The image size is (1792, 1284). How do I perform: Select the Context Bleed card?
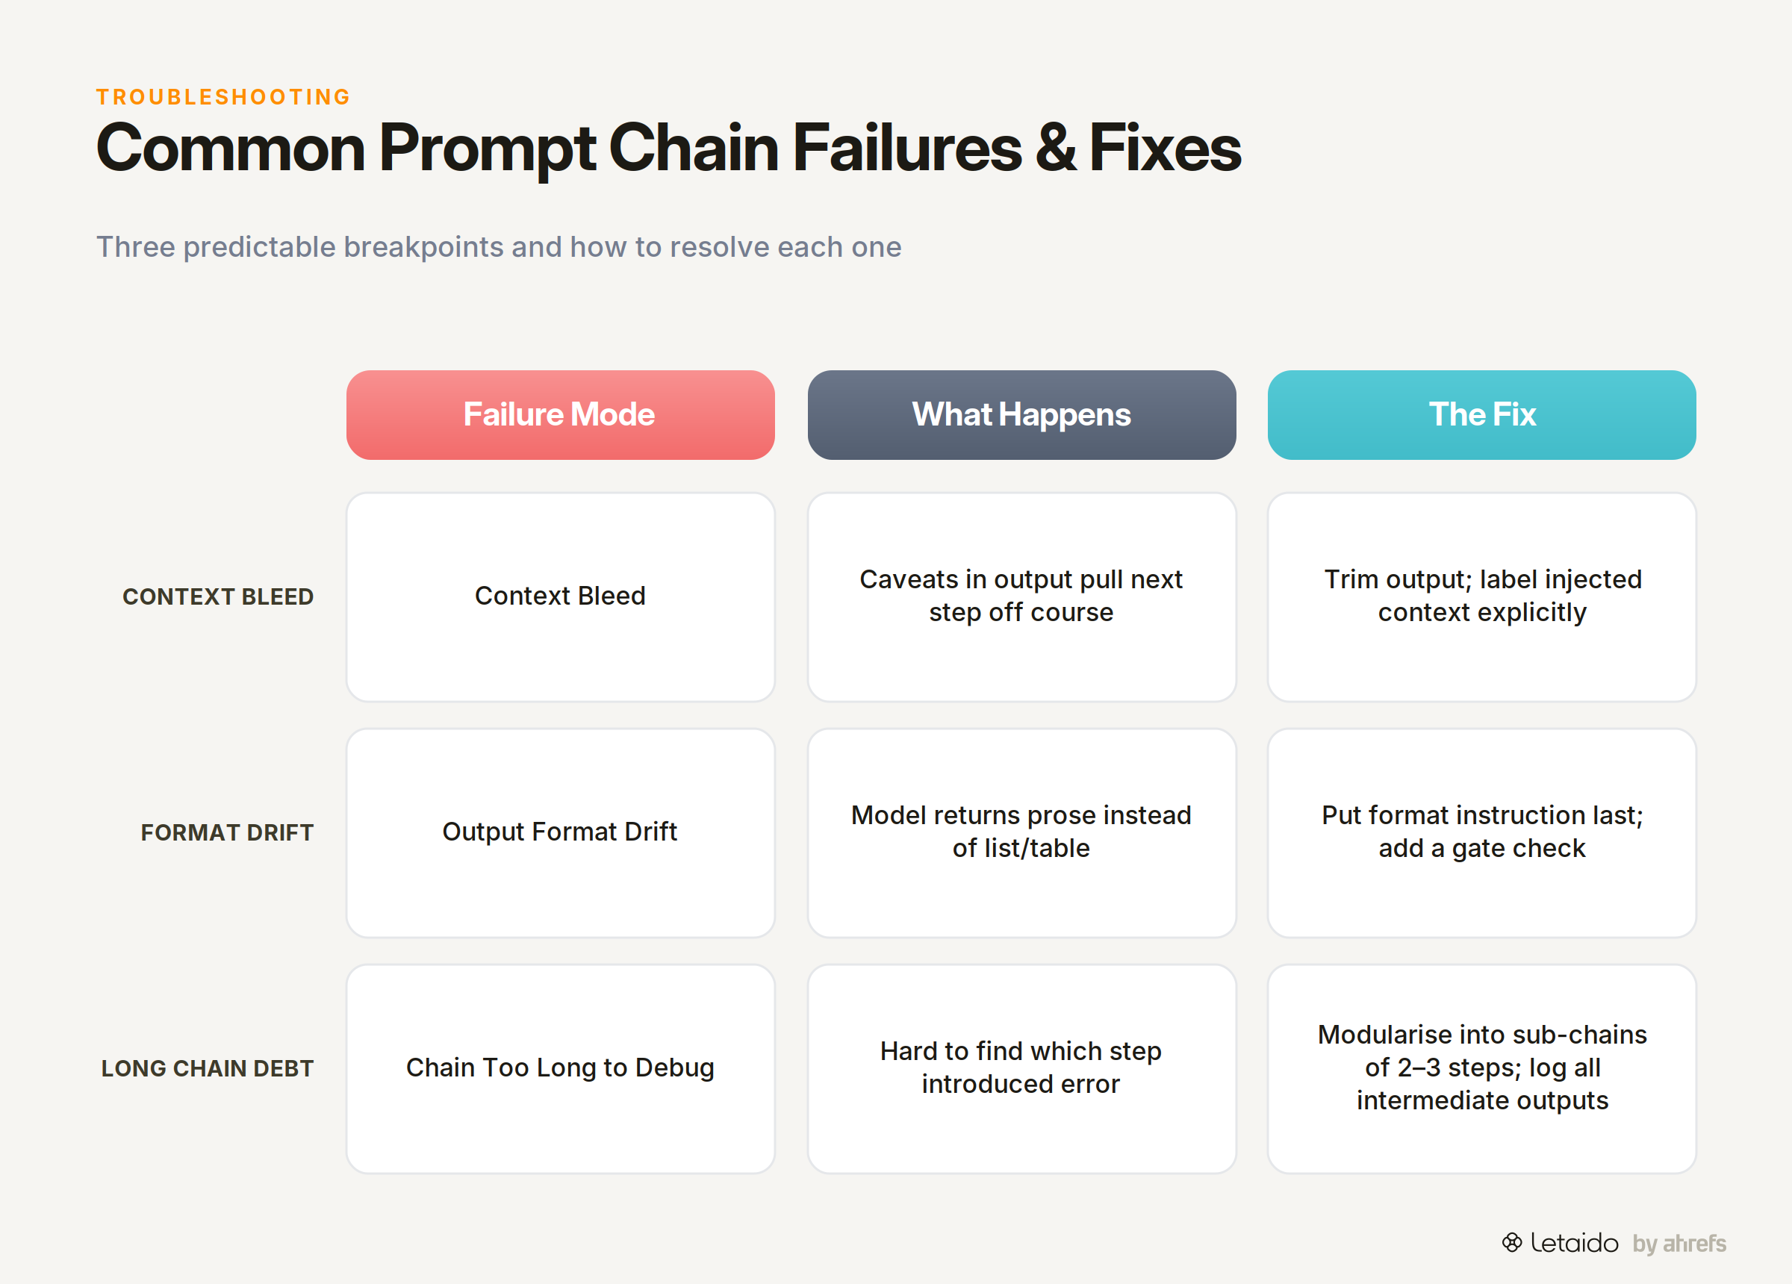[x=560, y=596]
